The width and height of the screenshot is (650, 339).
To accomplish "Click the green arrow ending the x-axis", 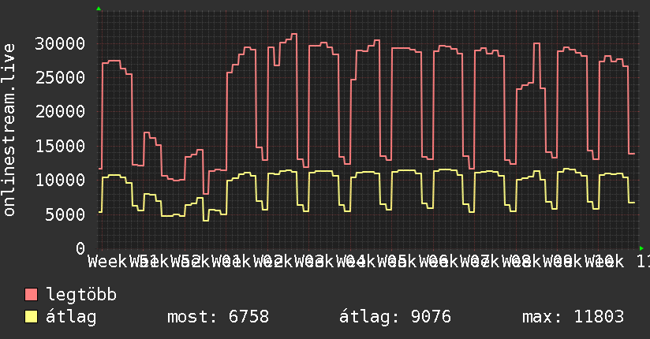I will [x=641, y=248].
